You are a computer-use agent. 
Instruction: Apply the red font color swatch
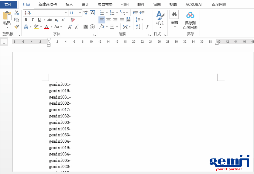(46, 27)
